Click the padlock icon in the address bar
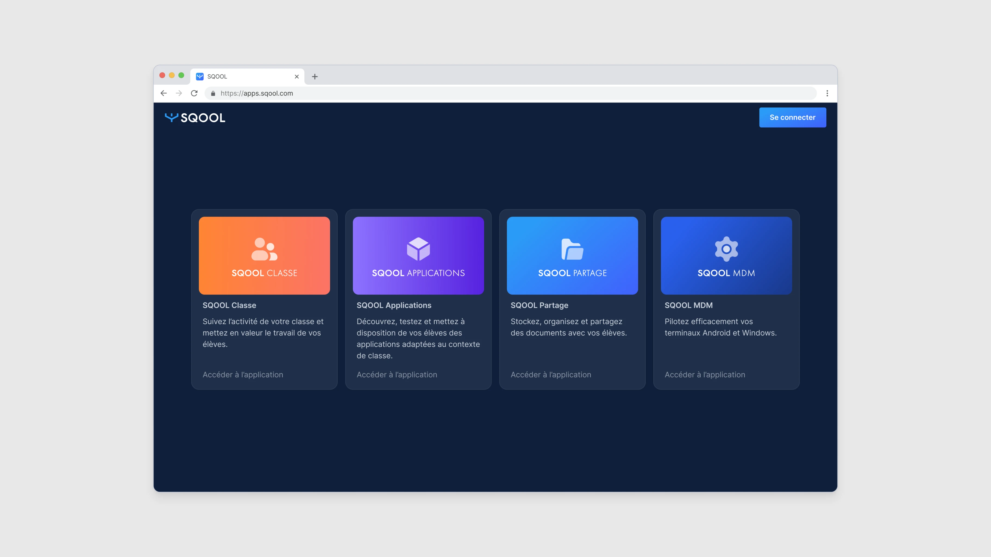 [213, 93]
